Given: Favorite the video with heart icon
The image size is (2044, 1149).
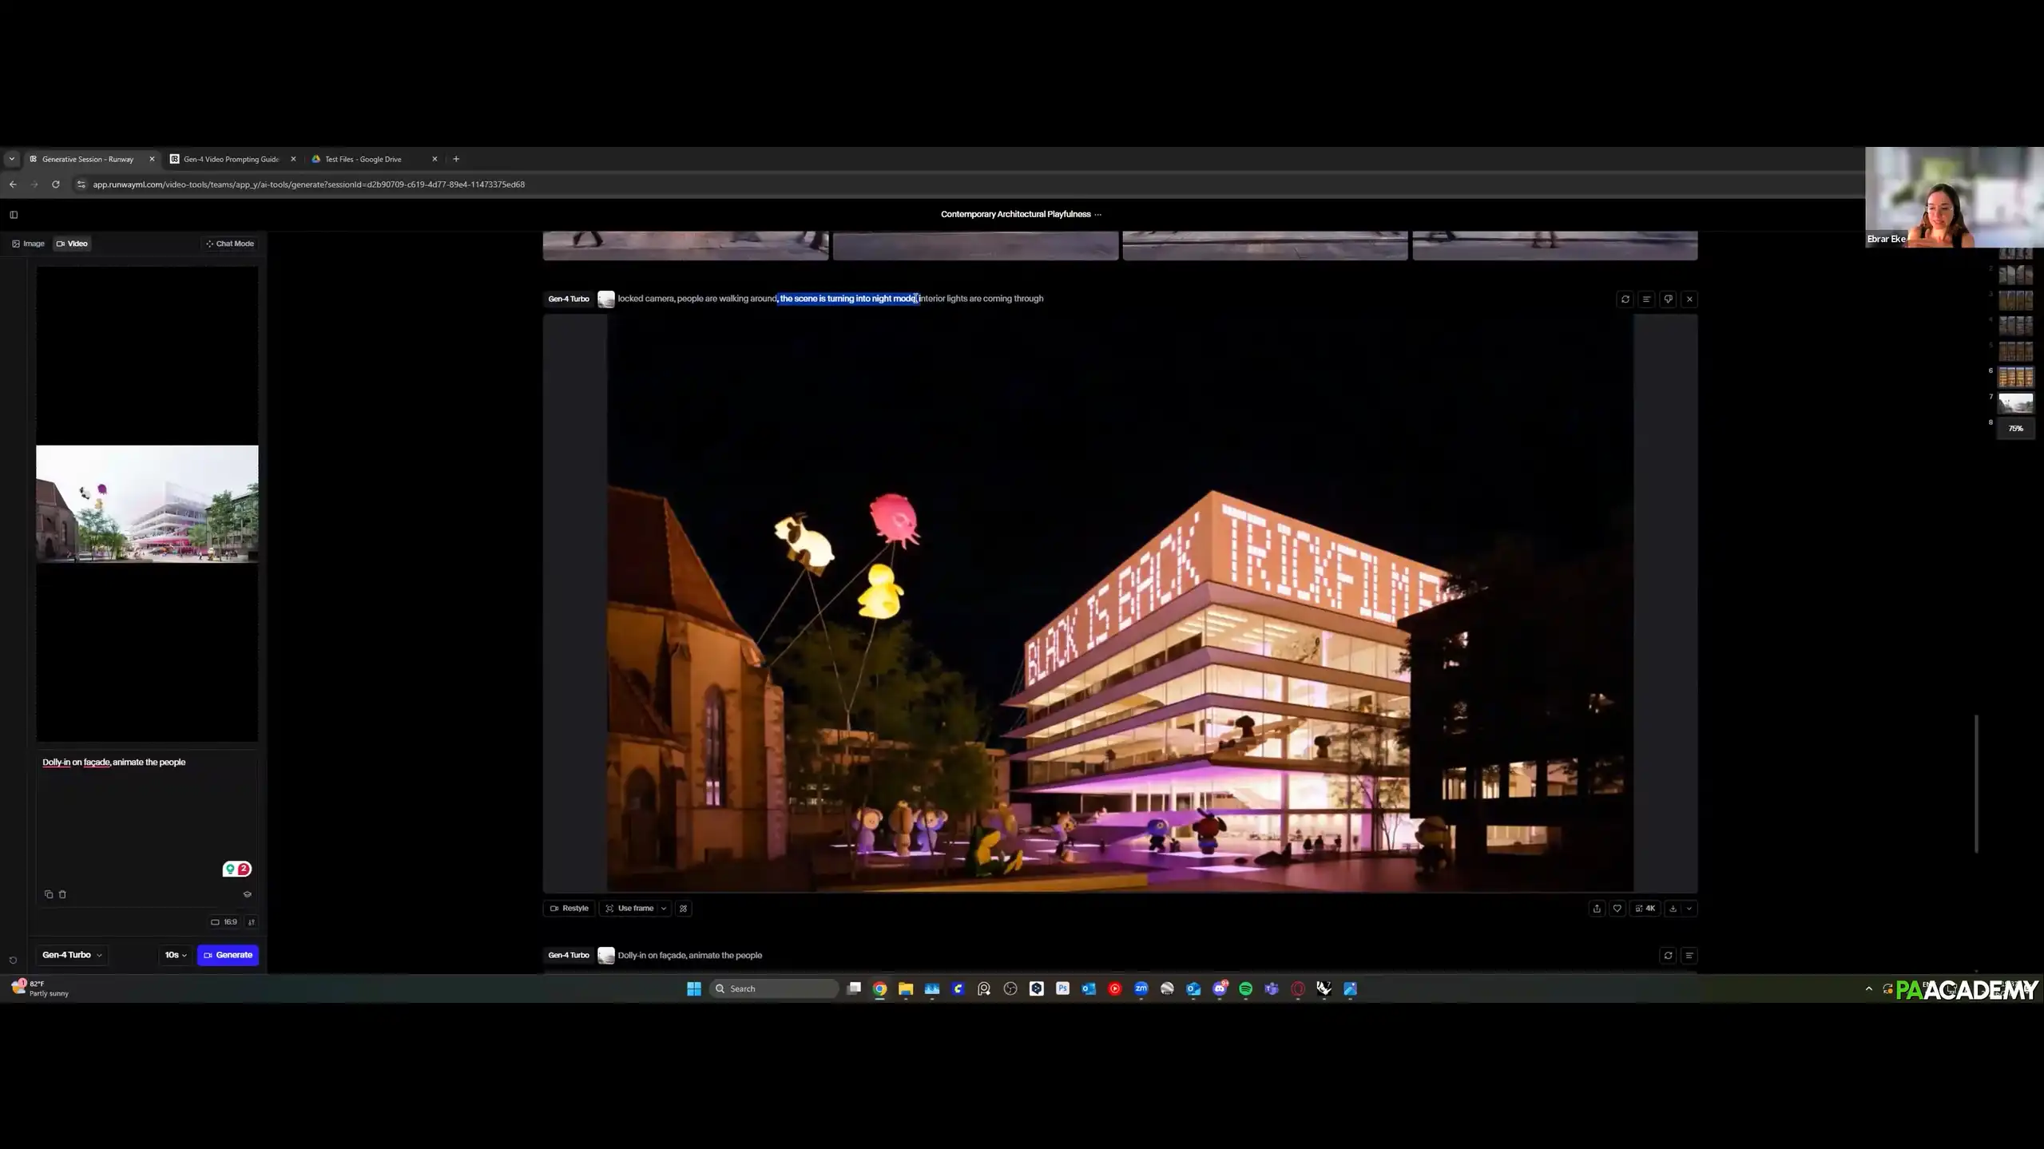Looking at the screenshot, I should (1617, 909).
